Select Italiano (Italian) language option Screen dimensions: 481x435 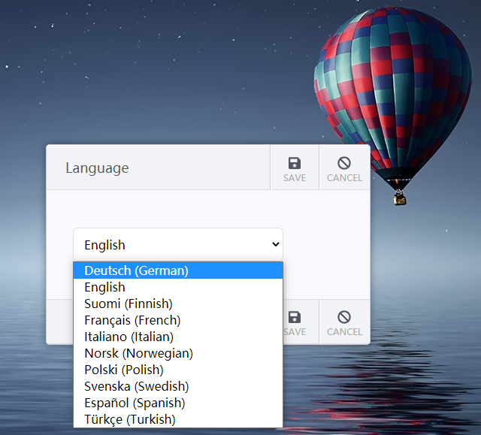click(x=178, y=337)
